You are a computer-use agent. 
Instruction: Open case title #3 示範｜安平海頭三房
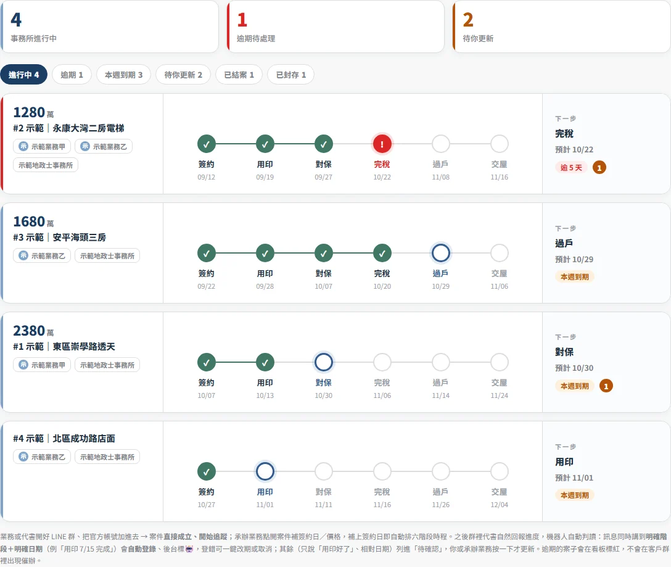click(x=59, y=238)
